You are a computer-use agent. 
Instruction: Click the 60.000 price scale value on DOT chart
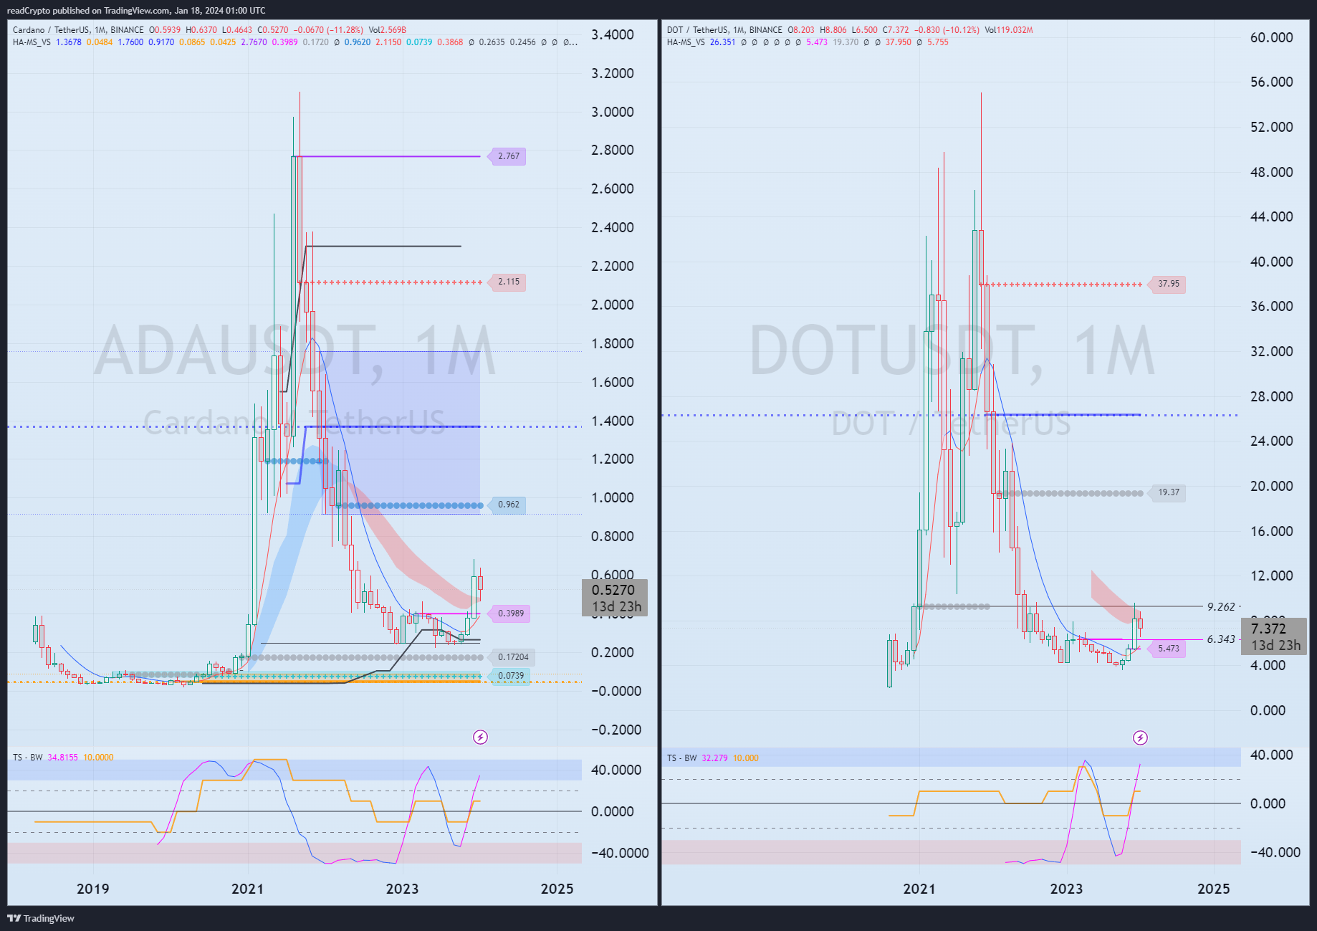click(1272, 37)
